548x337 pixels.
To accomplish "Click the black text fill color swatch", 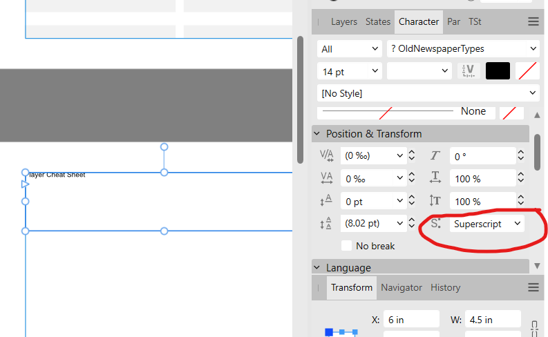I will [x=498, y=71].
